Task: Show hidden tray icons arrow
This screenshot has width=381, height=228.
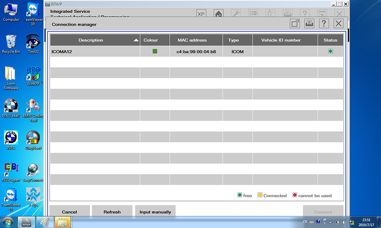Action: [x=330, y=222]
